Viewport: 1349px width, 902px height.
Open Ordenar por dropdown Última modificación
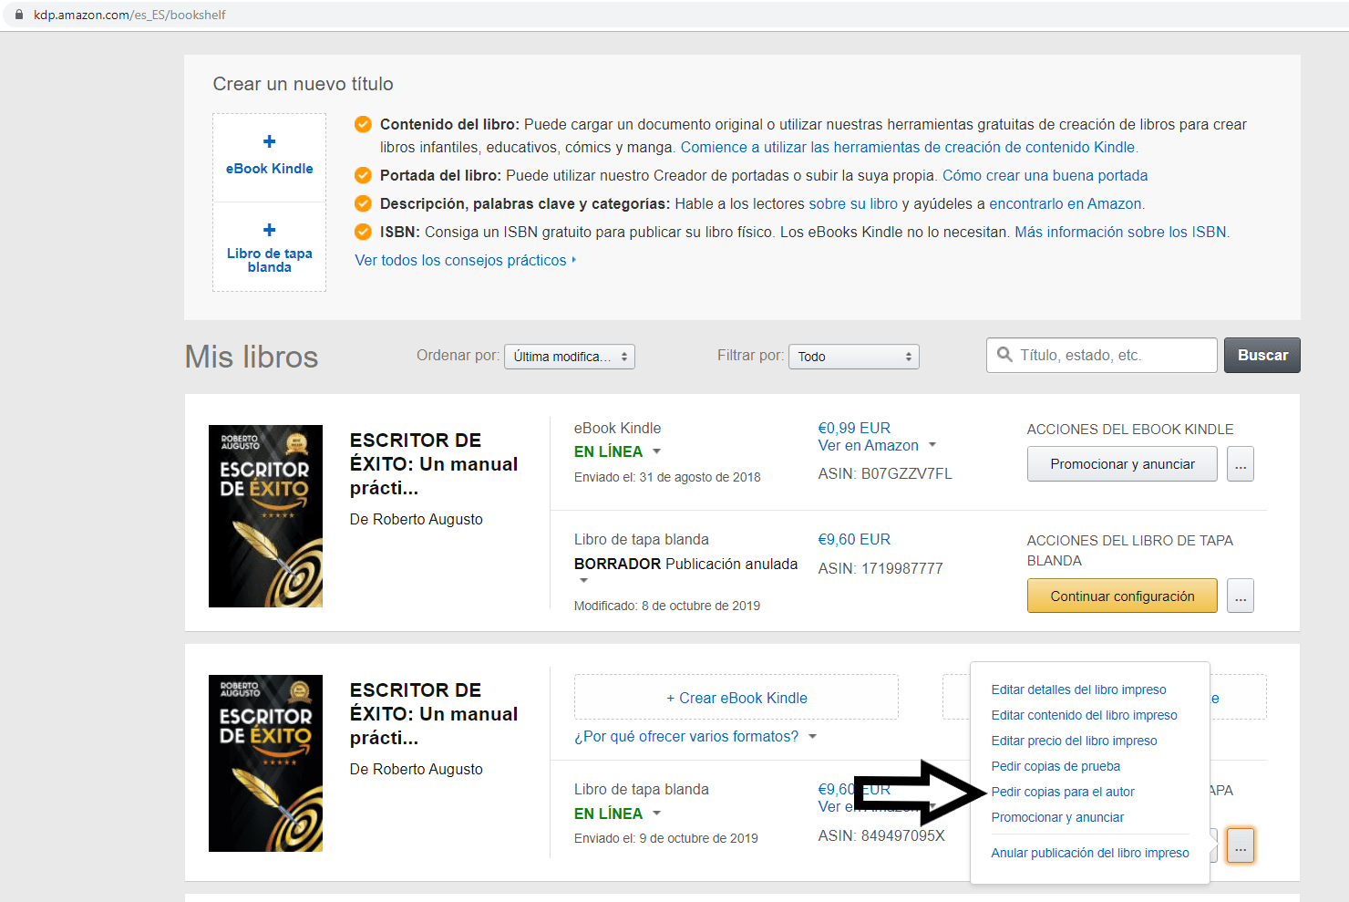pos(570,357)
